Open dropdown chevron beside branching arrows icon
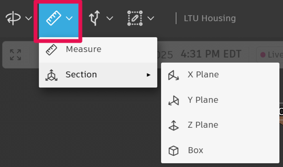 pos(110,18)
